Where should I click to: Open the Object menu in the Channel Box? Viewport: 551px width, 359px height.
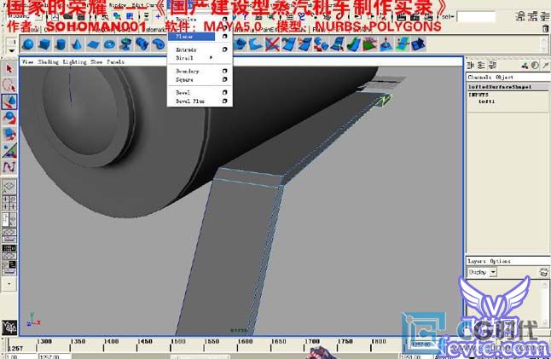click(505, 77)
